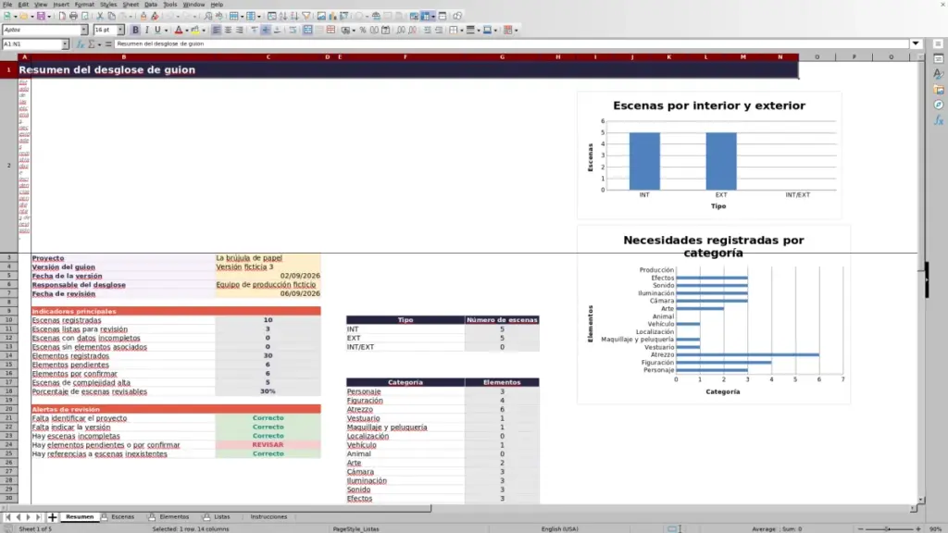948x533 pixels.
Task: Toggle Center vertically alignment
Action: (266, 30)
